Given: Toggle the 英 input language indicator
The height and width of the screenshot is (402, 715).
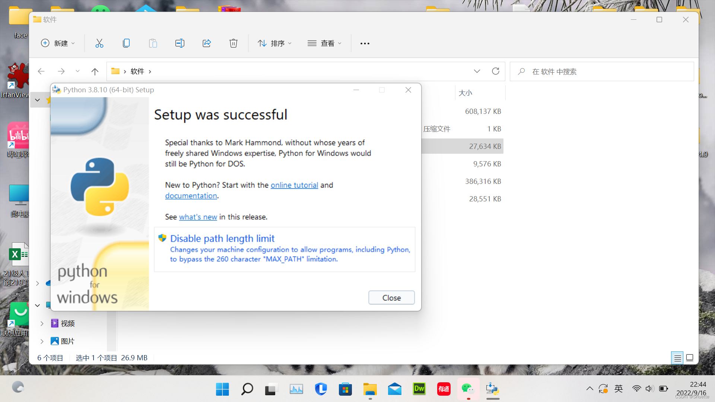Looking at the screenshot, I should [619, 389].
